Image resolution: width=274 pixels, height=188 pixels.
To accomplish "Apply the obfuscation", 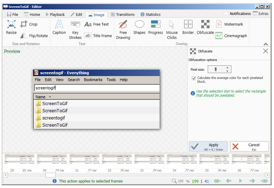I will tap(208, 146).
